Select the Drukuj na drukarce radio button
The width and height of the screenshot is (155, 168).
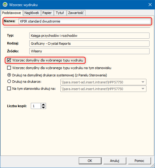click(9, 82)
